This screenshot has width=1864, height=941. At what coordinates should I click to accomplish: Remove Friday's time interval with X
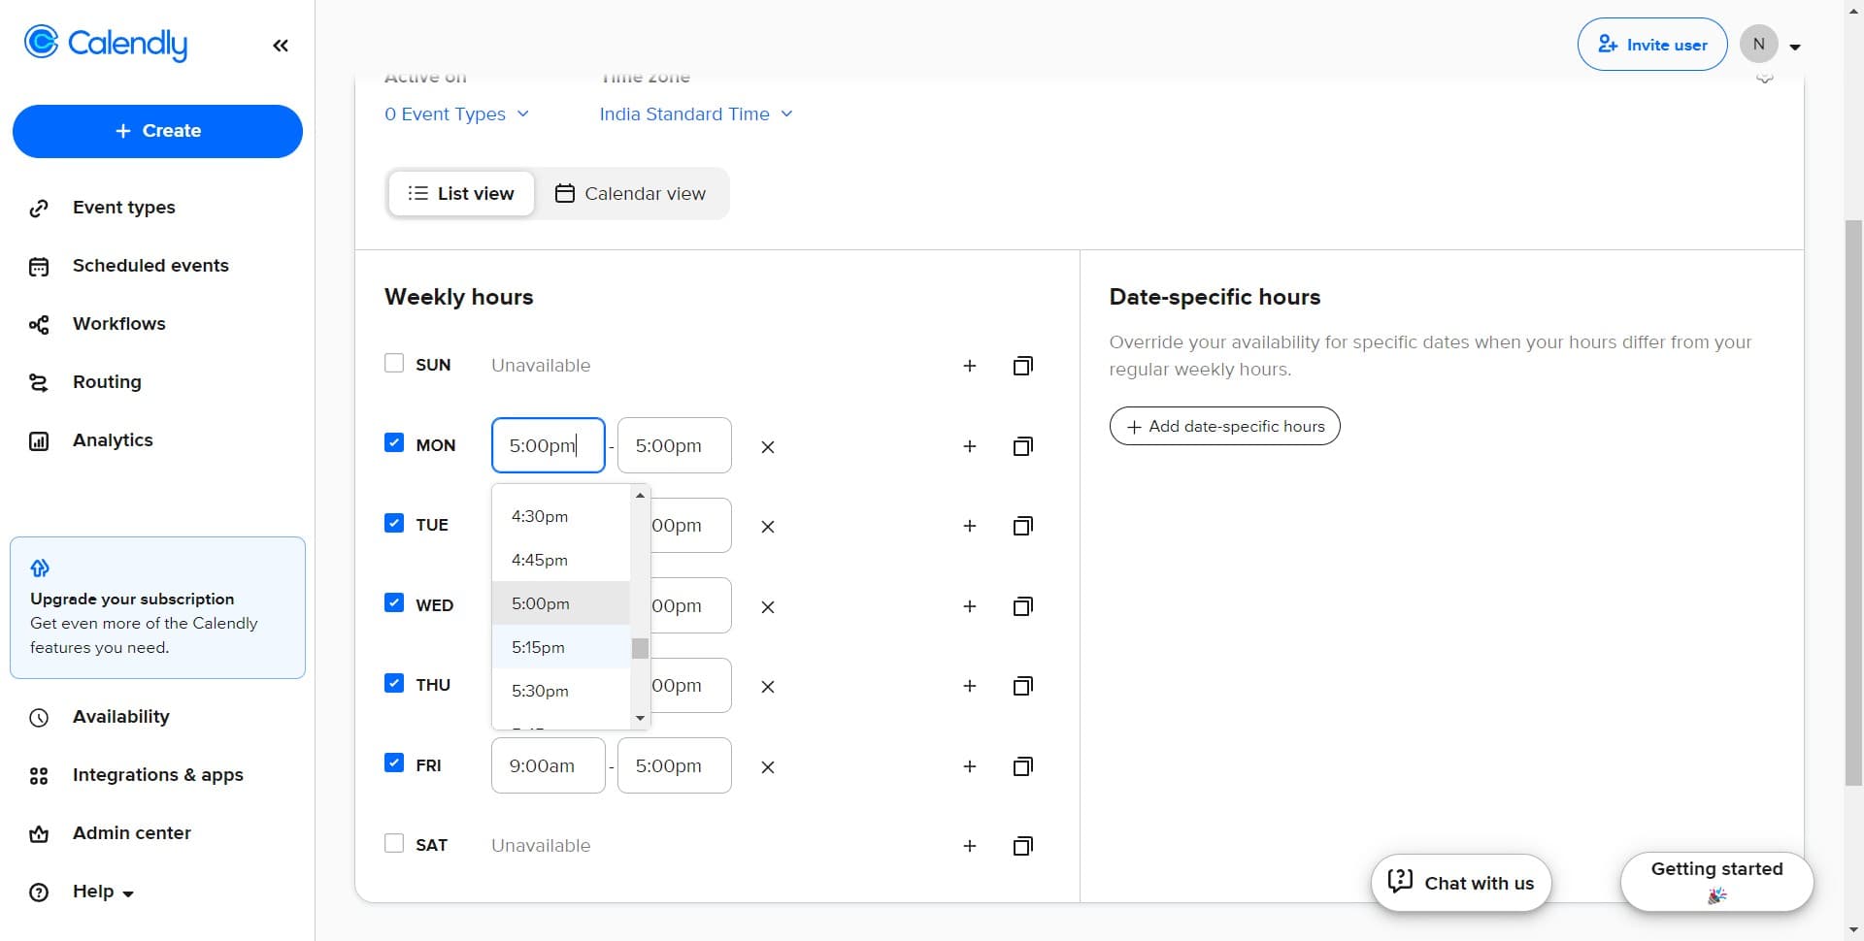point(767,766)
